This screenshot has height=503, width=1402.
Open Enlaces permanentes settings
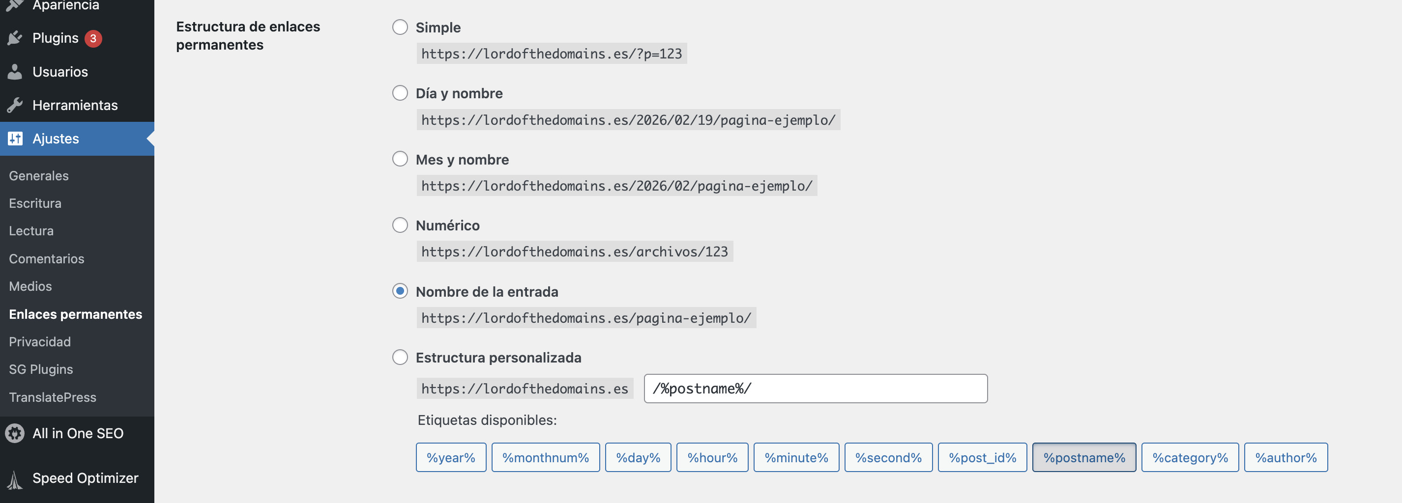tap(75, 314)
